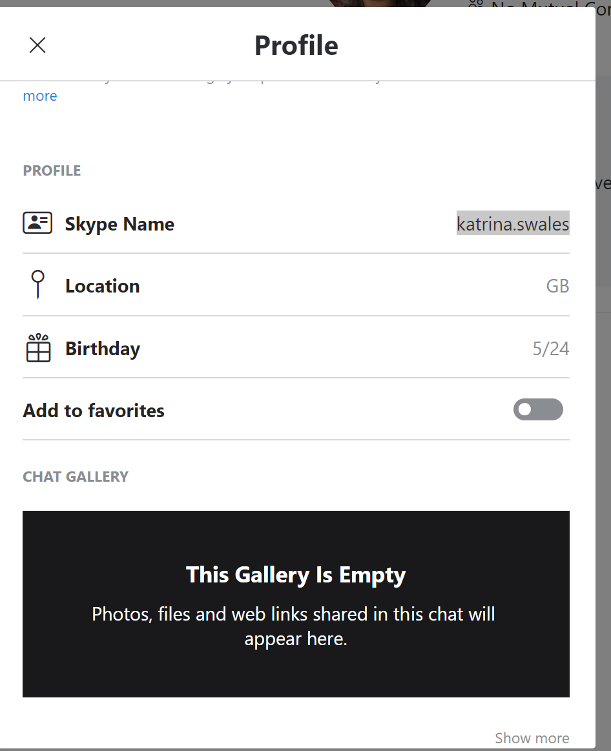This screenshot has height=751, width=611.
Task: Click the empty chat gallery panel
Action: (296, 604)
